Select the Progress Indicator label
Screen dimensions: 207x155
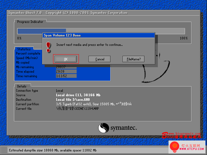(30, 22)
